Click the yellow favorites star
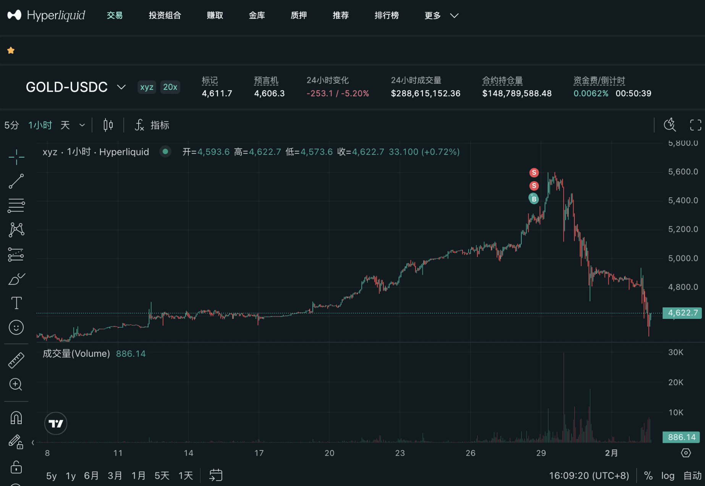The width and height of the screenshot is (705, 486). click(11, 50)
